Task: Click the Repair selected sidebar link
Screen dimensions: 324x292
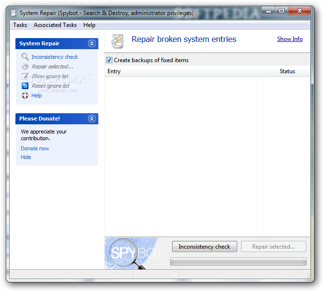Action: 52,66
